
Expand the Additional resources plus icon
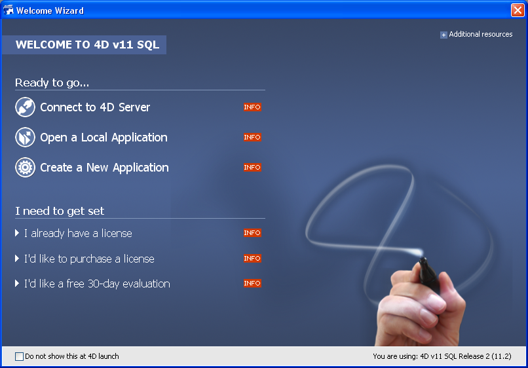point(443,35)
